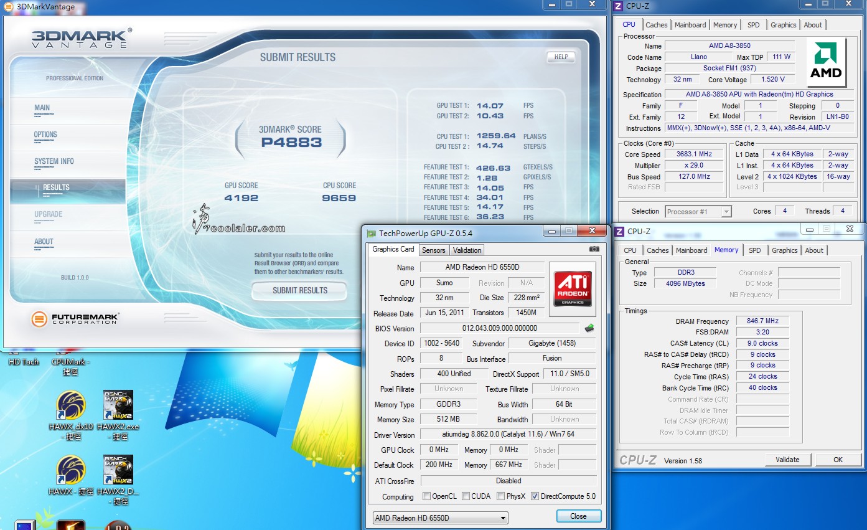Click the GPU-Z BIOS save chip icon
The height and width of the screenshot is (530, 867).
589,328
